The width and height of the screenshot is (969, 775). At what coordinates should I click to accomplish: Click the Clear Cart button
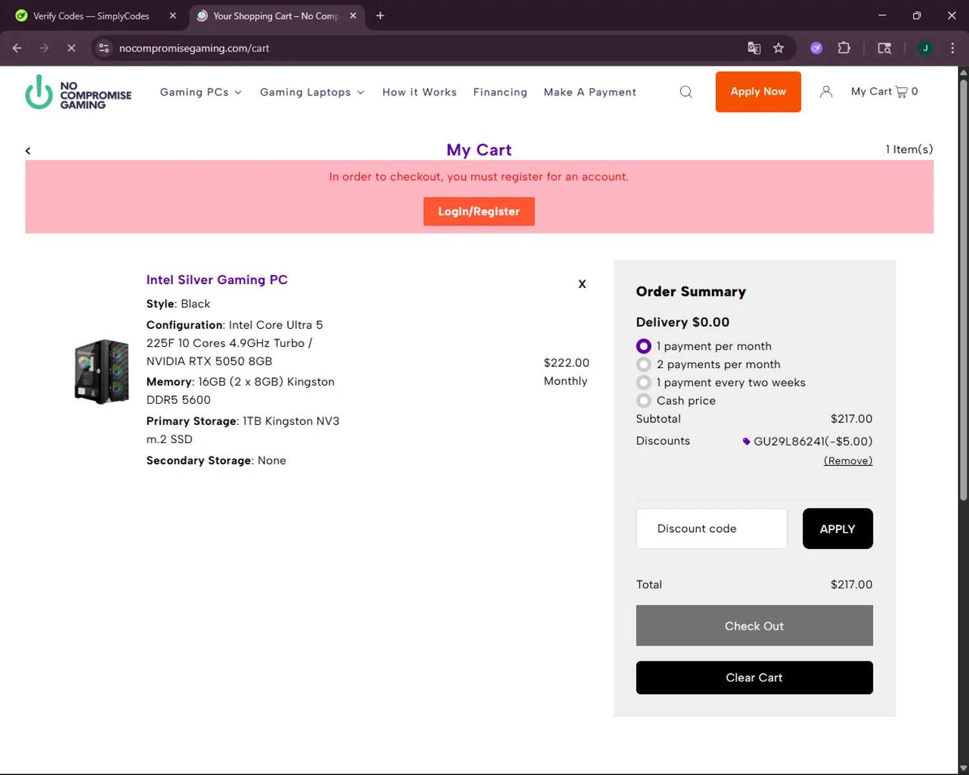click(754, 677)
